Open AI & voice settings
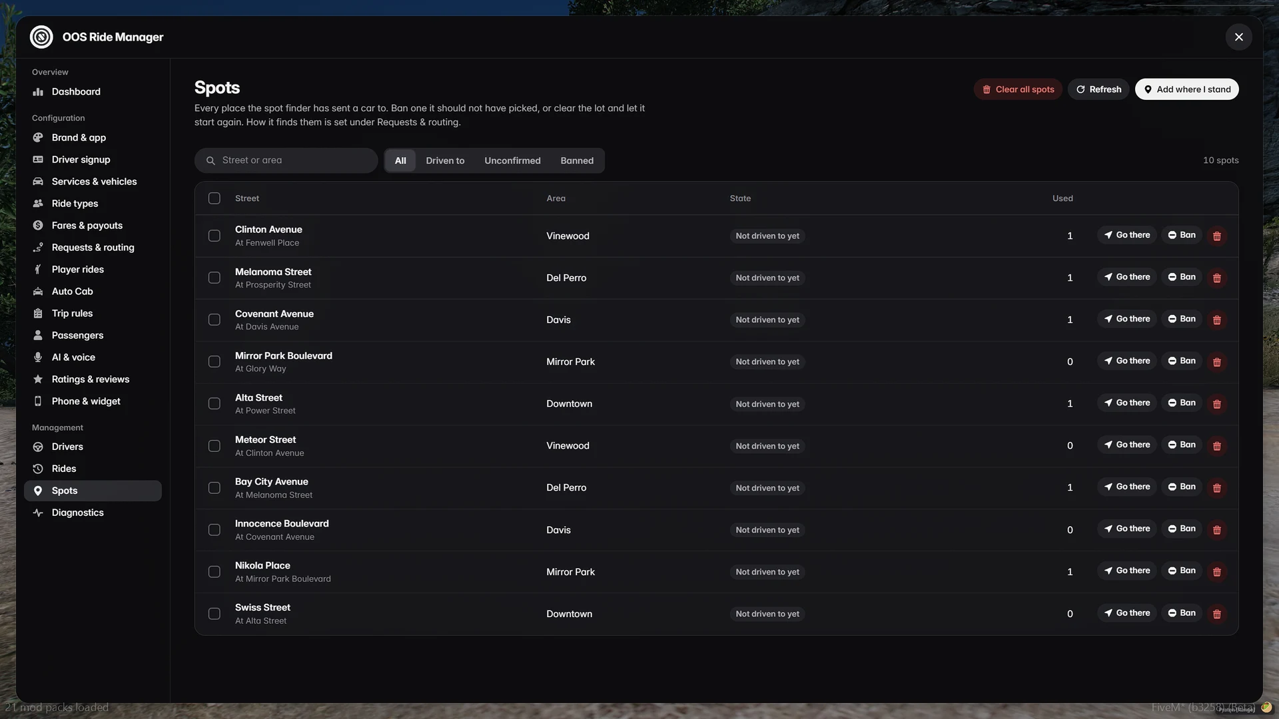The image size is (1279, 719). pyautogui.click(x=93, y=358)
